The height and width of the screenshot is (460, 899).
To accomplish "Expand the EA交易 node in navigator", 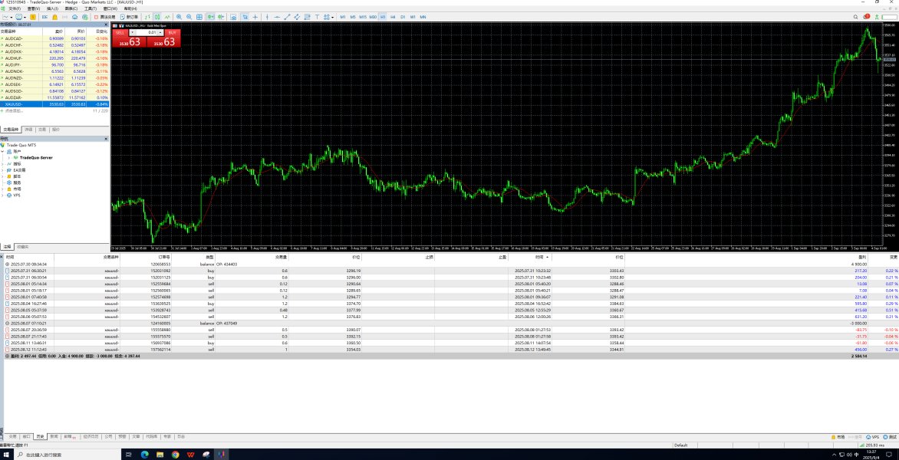I will pyautogui.click(x=3, y=169).
